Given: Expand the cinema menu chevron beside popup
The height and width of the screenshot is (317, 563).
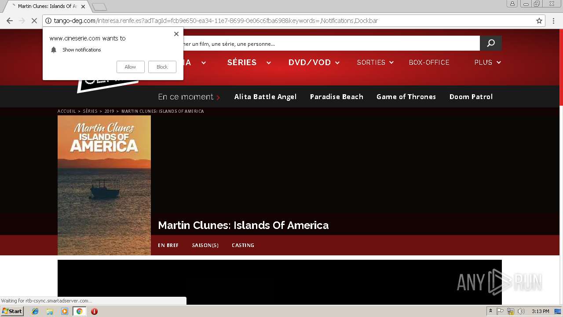Looking at the screenshot, I should 204,63.
